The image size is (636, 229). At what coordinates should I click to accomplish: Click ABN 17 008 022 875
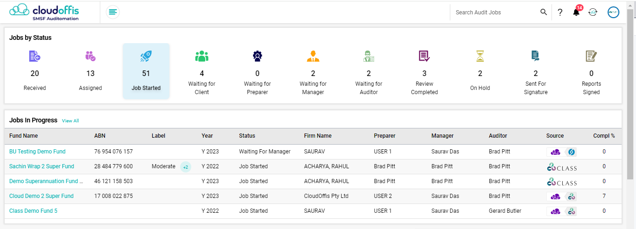pyautogui.click(x=113, y=196)
